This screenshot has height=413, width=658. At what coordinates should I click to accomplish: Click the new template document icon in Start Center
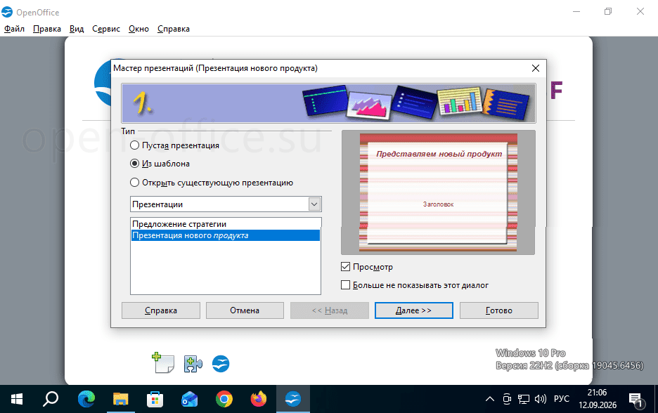coord(163,362)
